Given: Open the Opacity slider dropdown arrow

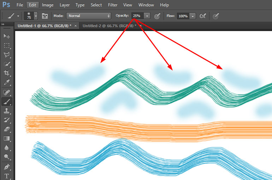Looking at the screenshot, I should click(x=147, y=16).
